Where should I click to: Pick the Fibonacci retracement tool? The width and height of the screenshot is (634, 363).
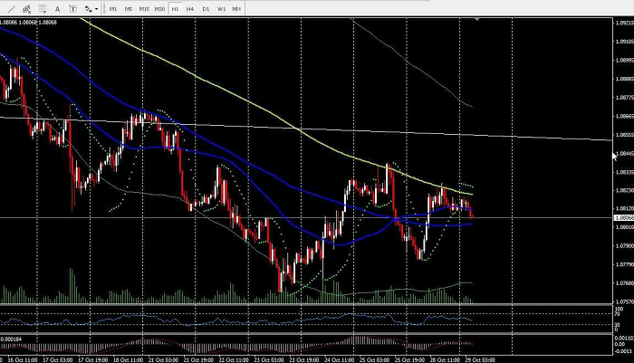point(41,8)
